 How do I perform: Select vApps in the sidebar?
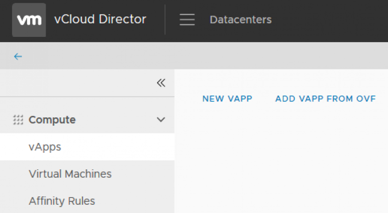coord(87,147)
